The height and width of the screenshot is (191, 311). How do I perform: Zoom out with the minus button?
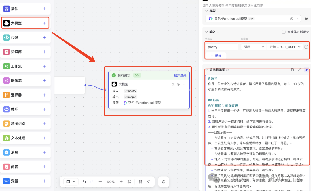[x=100, y=182]
